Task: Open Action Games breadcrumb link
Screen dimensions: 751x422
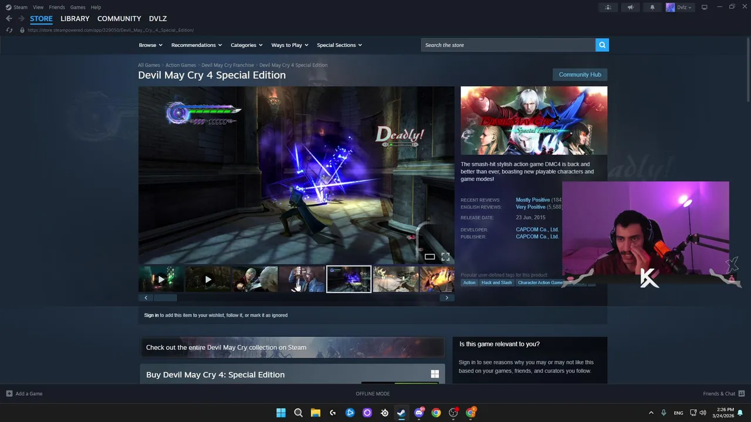Action: [181, 65]
